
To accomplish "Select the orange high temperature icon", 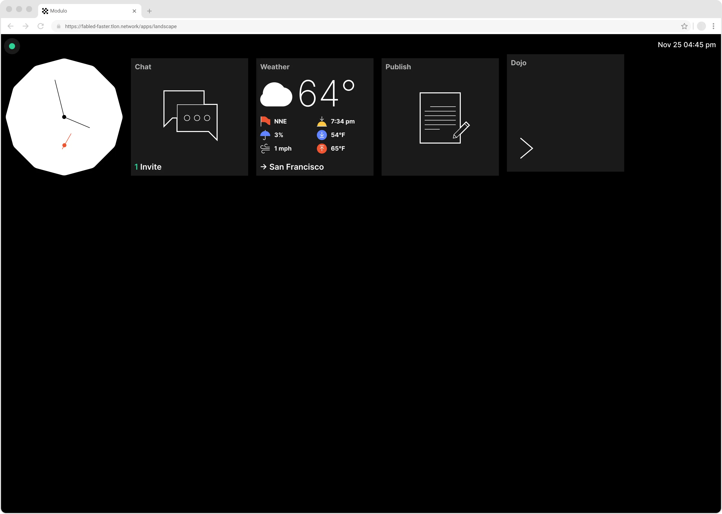I will (321, 148).
